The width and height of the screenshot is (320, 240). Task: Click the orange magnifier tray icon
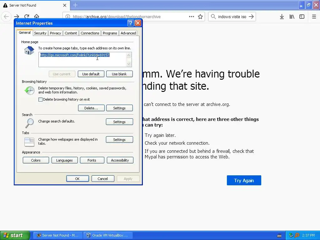point(297,235)
